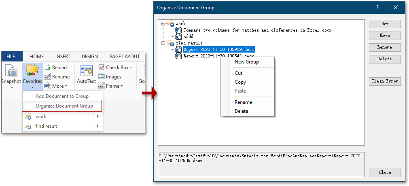Click Word icon beside Compare two columns document

(x=178, y=30)
